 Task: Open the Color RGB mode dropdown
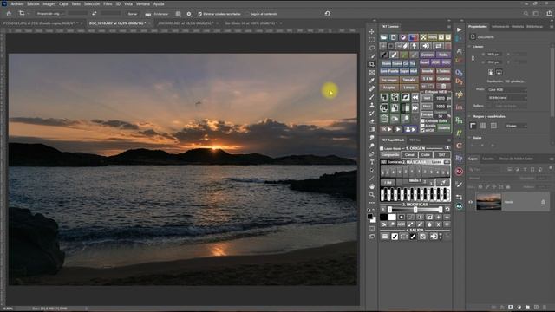click(507, 89)
